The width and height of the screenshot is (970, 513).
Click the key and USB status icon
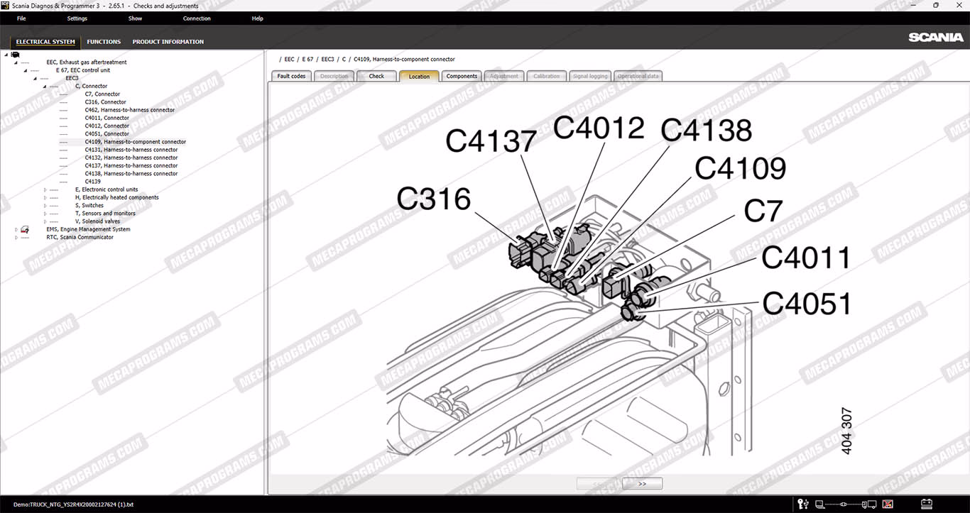pos(804,504)
